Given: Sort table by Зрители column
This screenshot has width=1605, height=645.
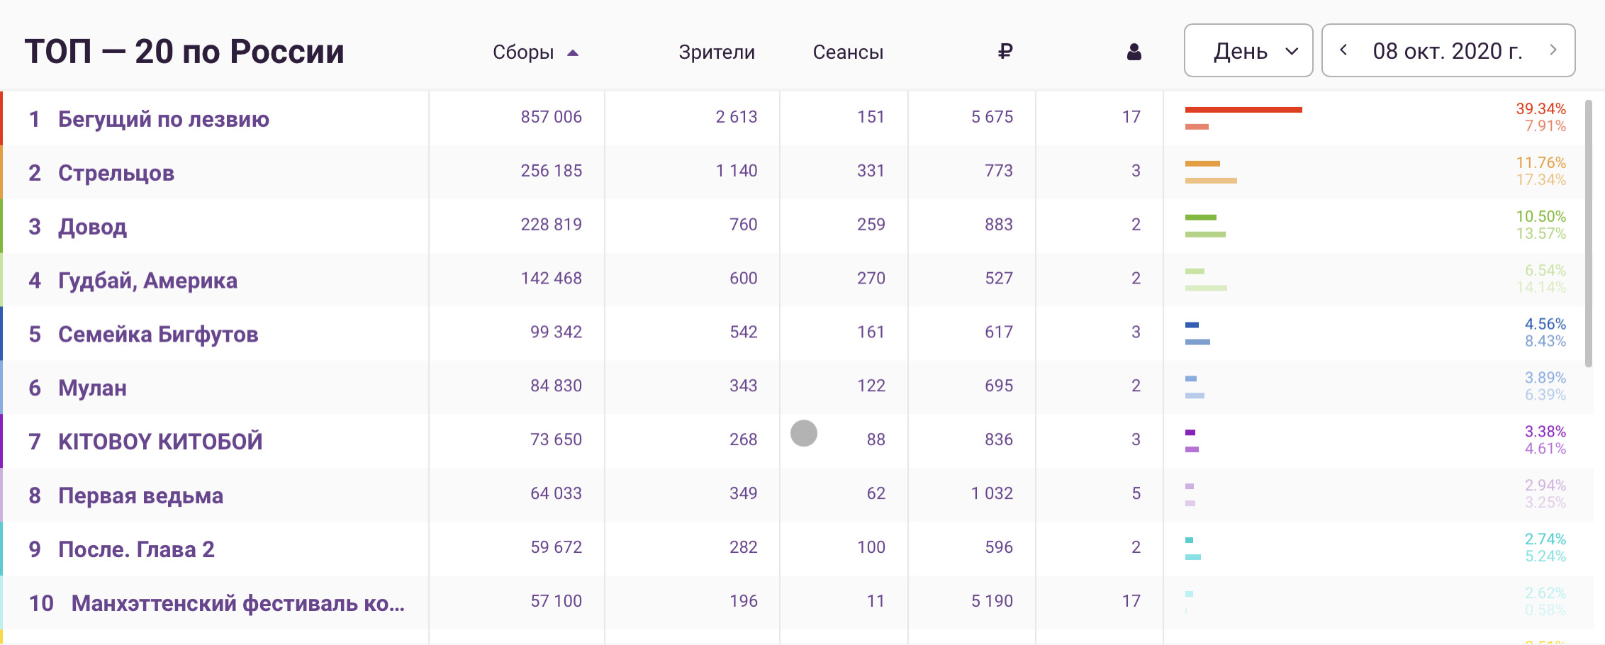Looking at the screenshot, I should tap(717, 52).
